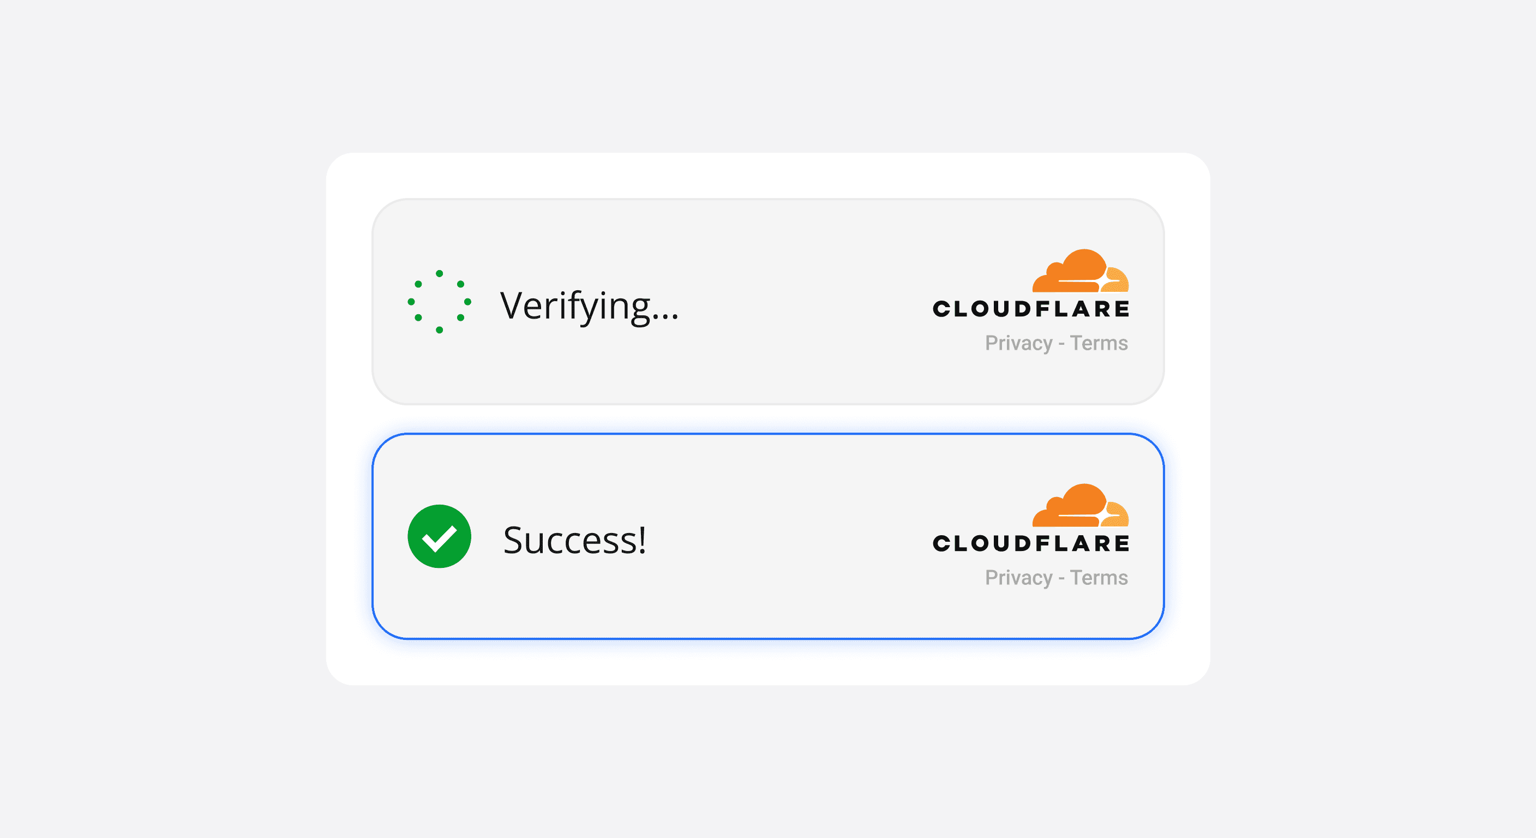Image resolution: width=1536 pixels, height=838 pixels.
Task: Click the "Verifying..." status text
Action: (x=589, y=307)
